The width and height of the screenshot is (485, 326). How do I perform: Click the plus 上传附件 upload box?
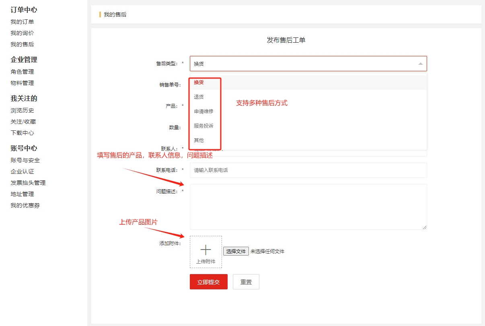point(206,252)
